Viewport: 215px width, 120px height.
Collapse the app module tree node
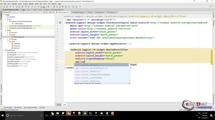tap(3, 15)
